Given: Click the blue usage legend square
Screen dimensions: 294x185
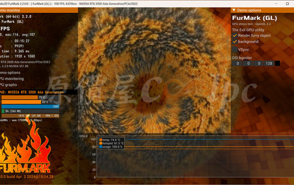Looking at the screenshot, I should click(101, 147).
